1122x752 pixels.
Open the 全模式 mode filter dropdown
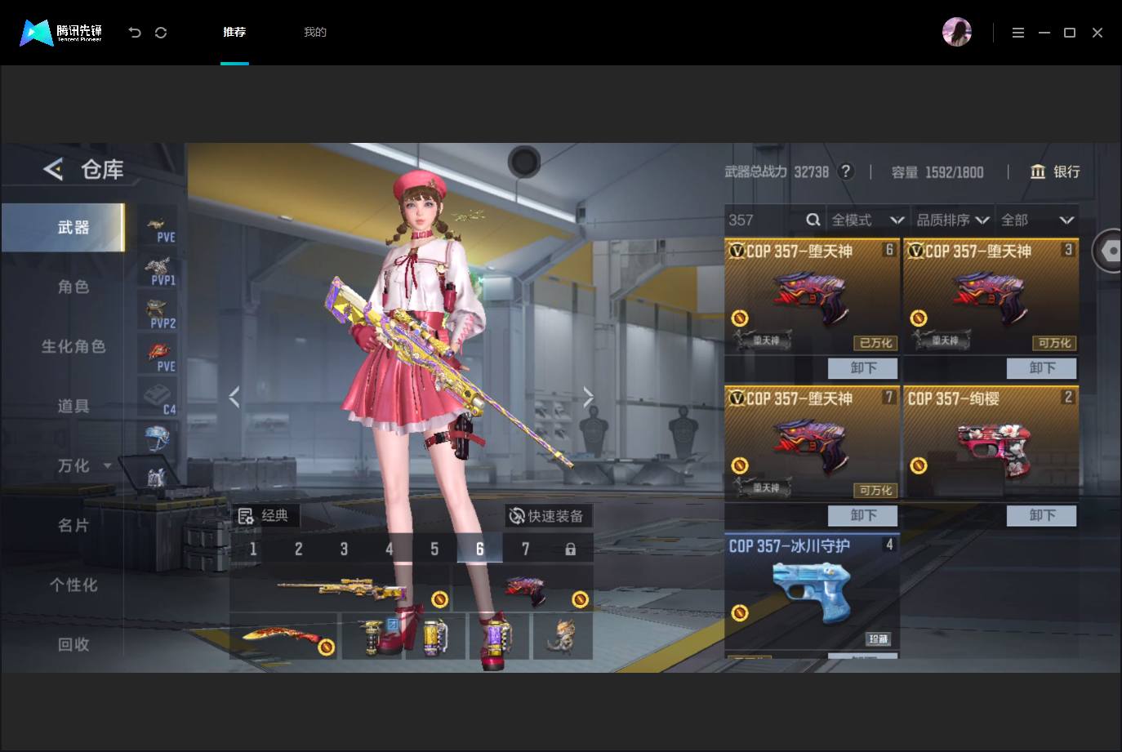click(867, 220)
